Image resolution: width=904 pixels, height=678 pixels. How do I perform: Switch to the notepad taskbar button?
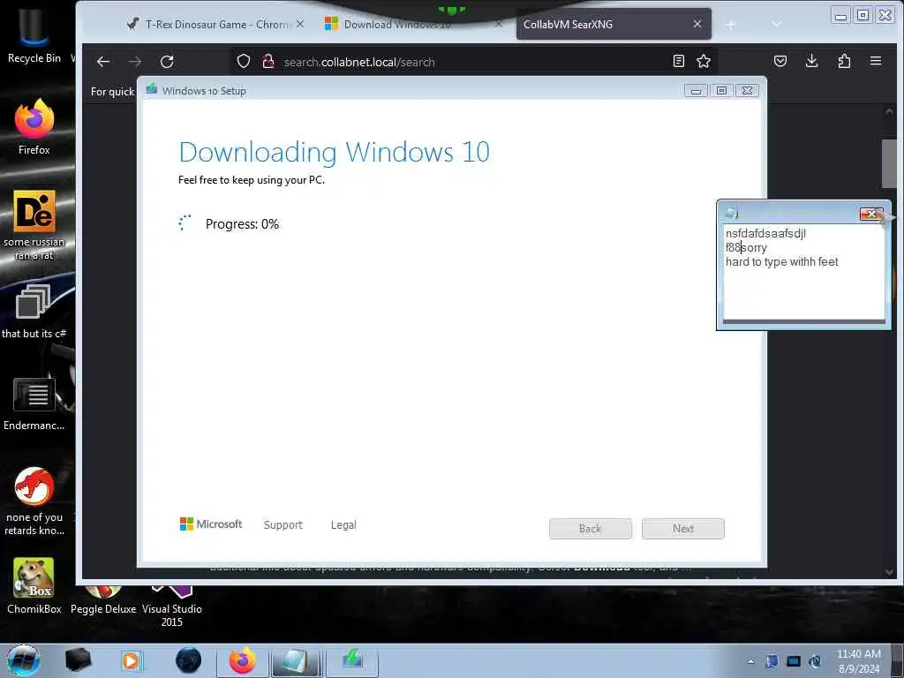296,660
